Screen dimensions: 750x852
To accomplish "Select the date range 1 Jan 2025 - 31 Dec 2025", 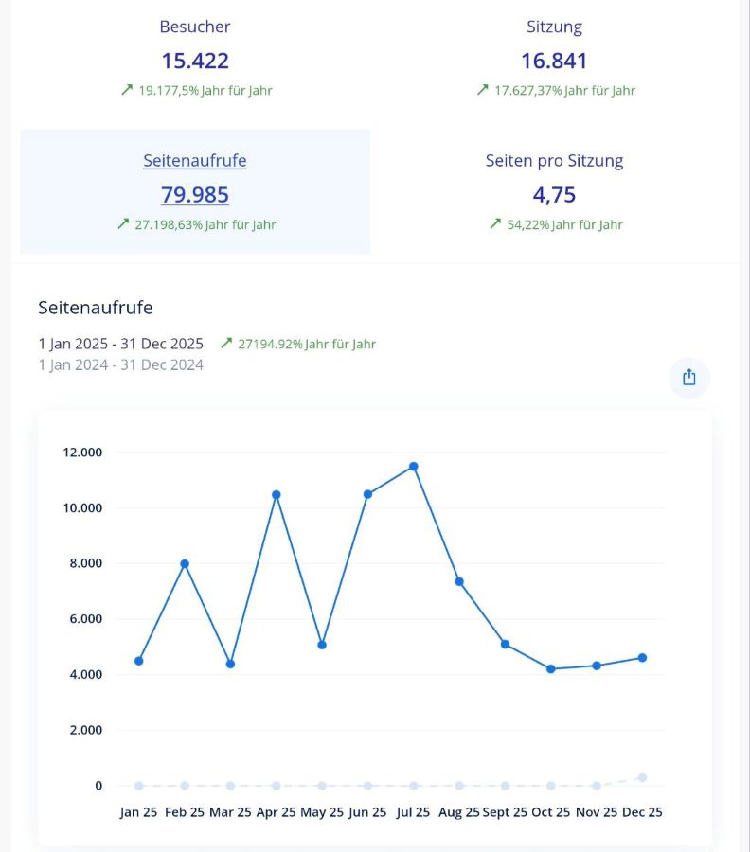I will (x=121, y=344).
